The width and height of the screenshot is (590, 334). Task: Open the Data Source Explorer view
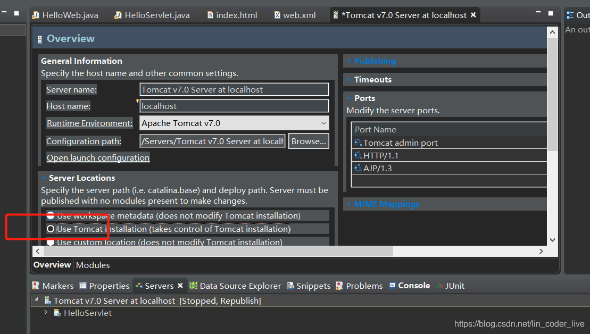click(x=235, y=286)
